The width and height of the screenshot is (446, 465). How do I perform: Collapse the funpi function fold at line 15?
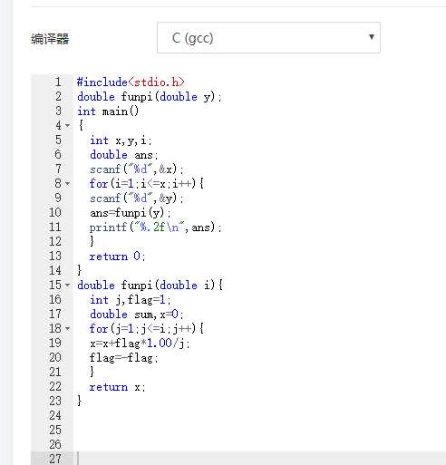coord(68,285)
